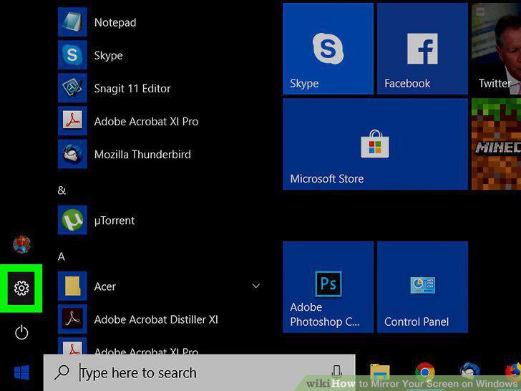
Task: Launch Notepad from the app list
Action: [115, 22]
